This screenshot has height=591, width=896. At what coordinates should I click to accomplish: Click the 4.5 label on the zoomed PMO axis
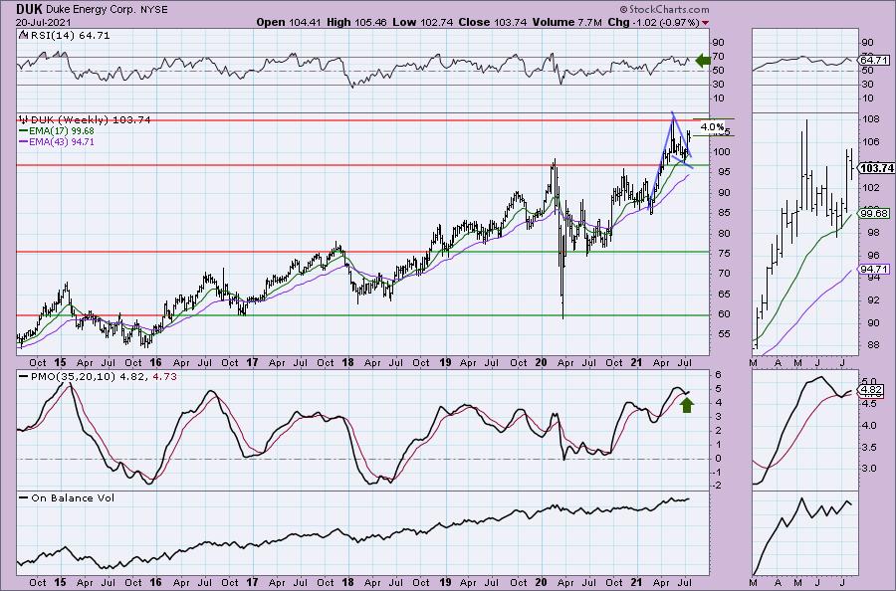(x=868, y=403)
